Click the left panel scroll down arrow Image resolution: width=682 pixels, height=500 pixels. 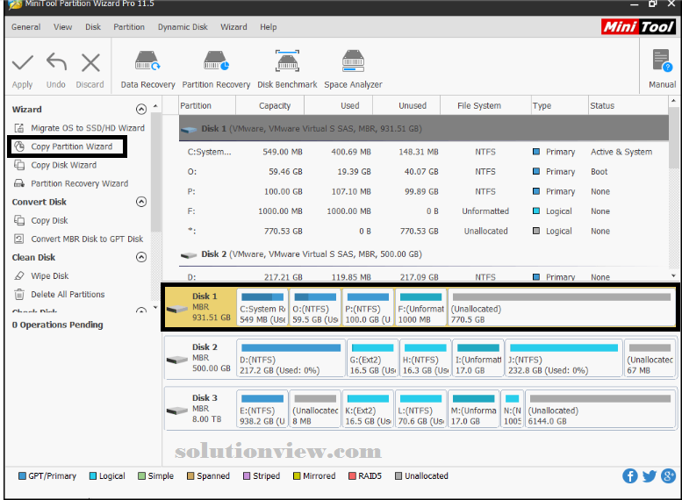click(x=155, y=308)
